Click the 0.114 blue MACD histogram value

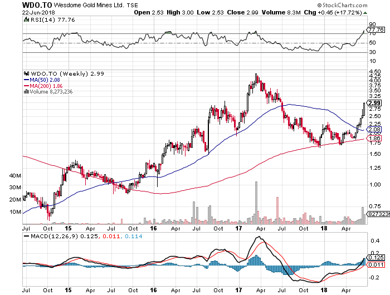[x=134, y=237]
